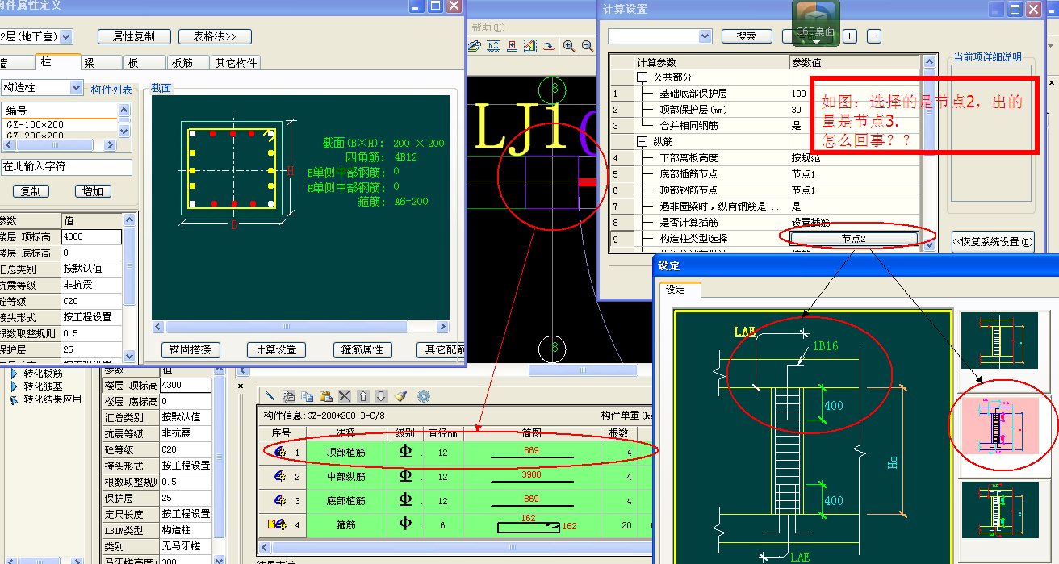Click the dimension measure icon in main toolbar
1059x564 pixels.
point(493,47)
